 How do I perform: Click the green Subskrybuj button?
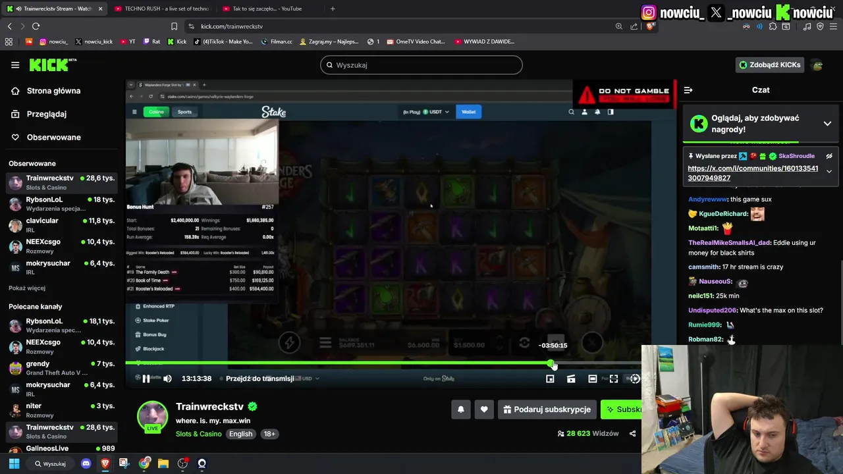tap(621, 409)
